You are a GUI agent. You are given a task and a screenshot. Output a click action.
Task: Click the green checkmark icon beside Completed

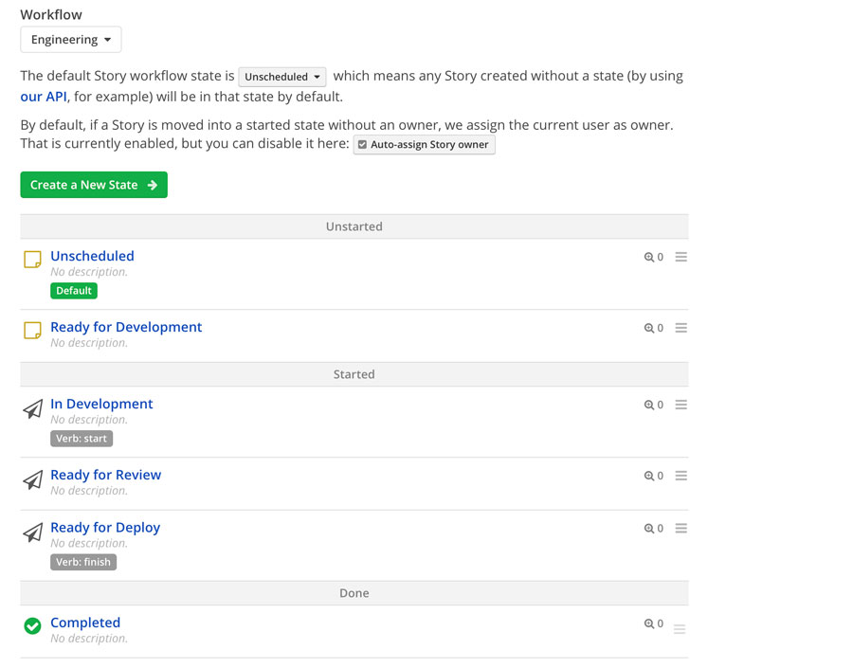tap(32, 625)
